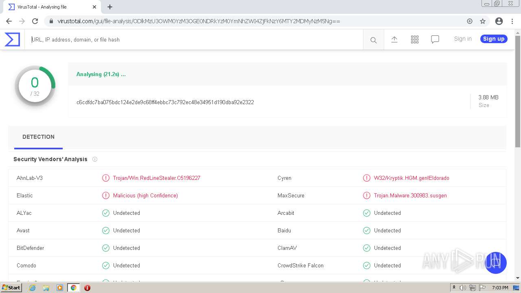Open the blue chat bubble button
Image resolution: width=521 pixels, height=293 pixels.
[495, 263]
